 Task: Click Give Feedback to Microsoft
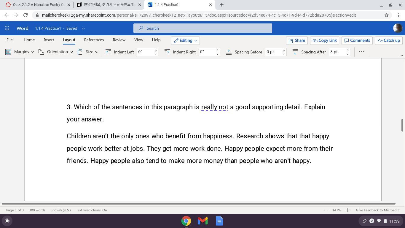coord(377,210)
